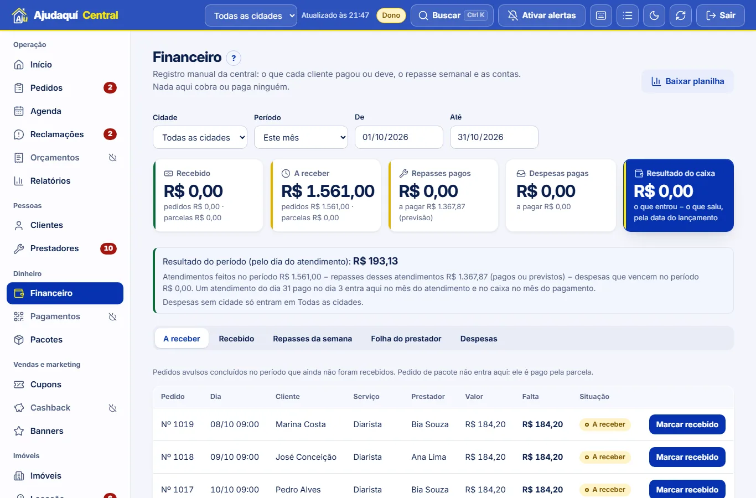
Task: Switch to the Recebido tab
Action: point(236,339)
